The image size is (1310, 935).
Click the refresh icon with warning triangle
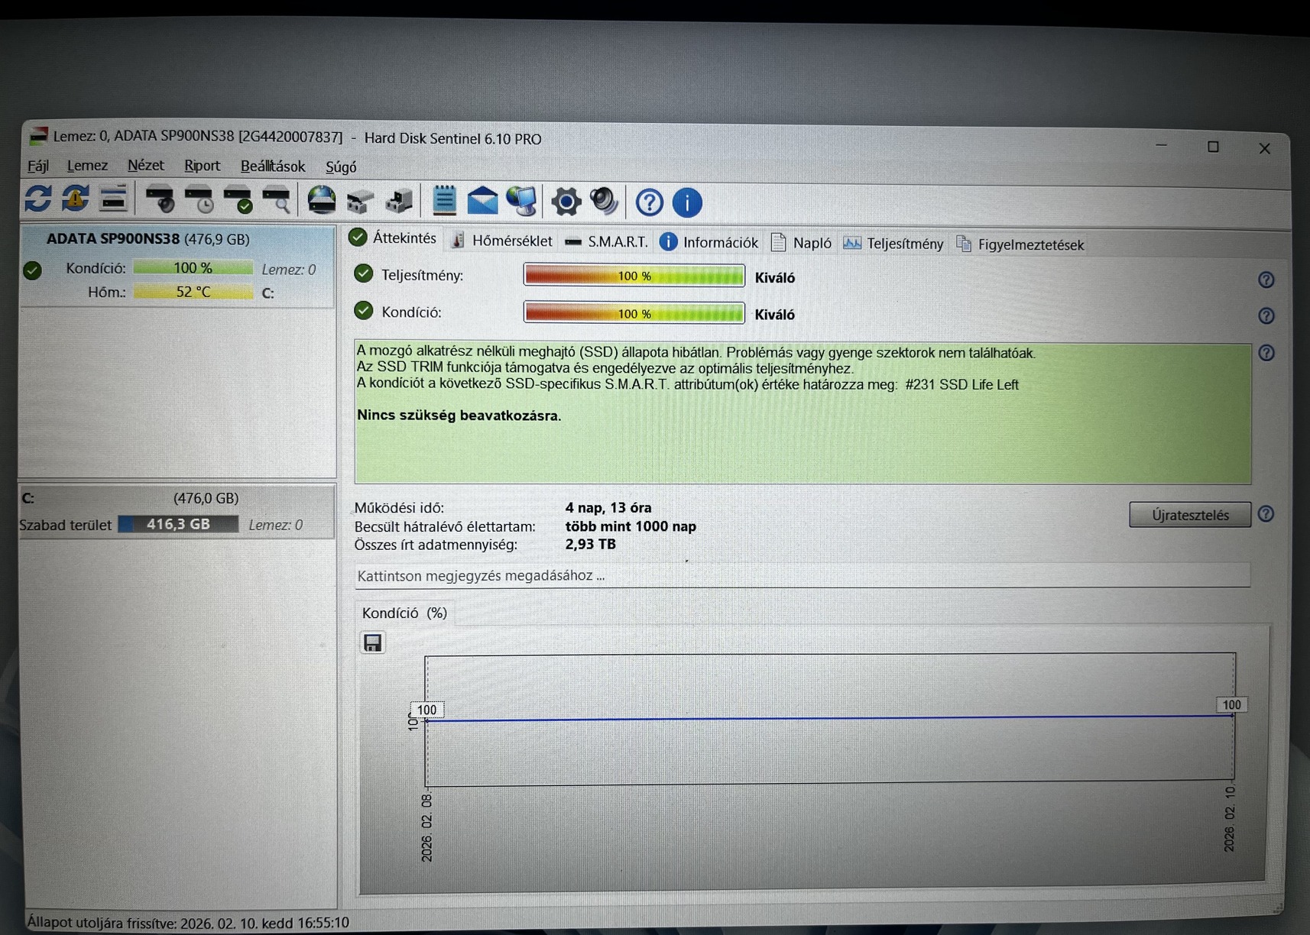pyautogui.click(x=76, y=199)
